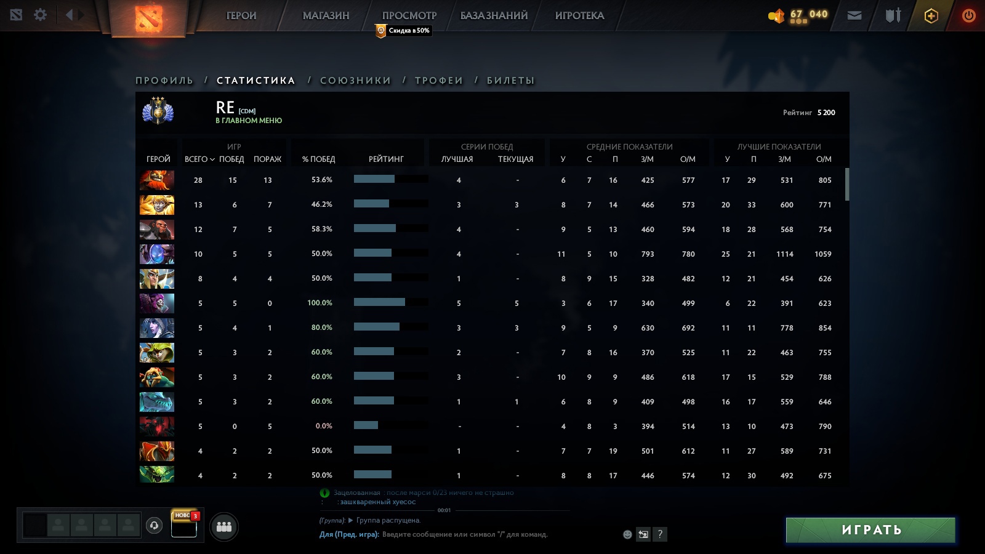Select hero portrait in row with 13 games
Screen dimensions: 985x554
[x=157, y=205]
